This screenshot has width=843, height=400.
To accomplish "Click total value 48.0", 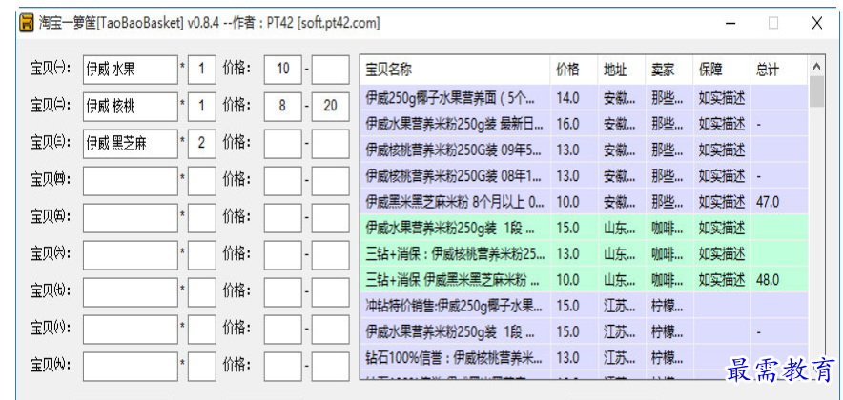I will [768, 280].
